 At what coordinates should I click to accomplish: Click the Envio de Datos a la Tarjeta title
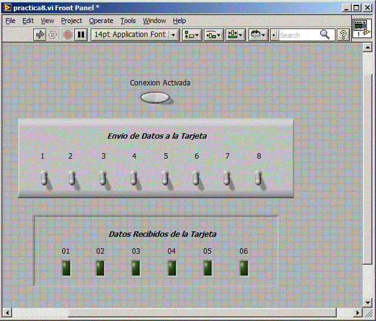click(x=157, y=136)
